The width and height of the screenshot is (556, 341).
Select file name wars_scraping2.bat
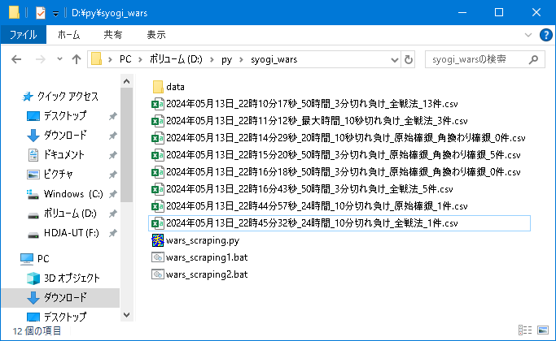pos(207,274)
